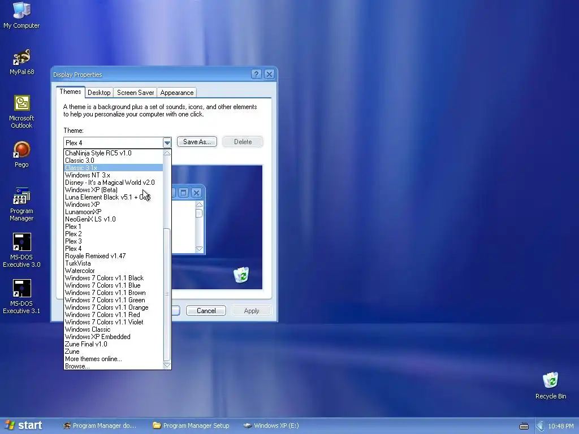Switch to Program Manager do... taskbar window

coord(100,426)
